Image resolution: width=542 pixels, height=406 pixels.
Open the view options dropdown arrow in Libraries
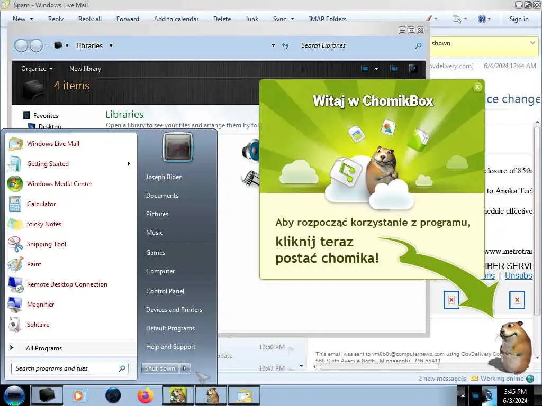pos(376,68)
